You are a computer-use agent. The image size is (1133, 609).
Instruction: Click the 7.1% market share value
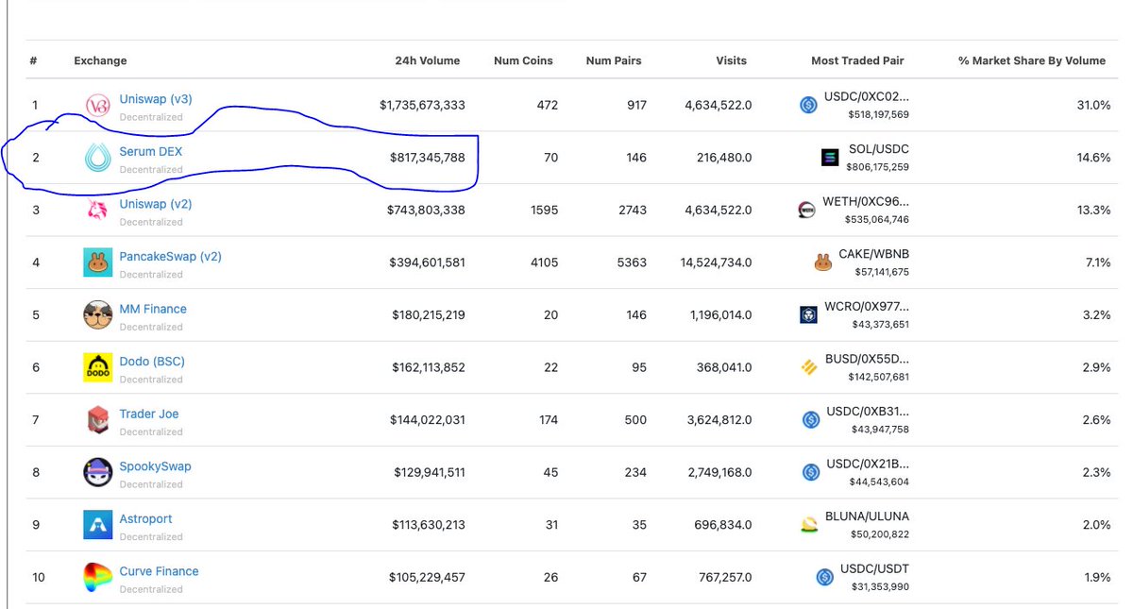1098,262
